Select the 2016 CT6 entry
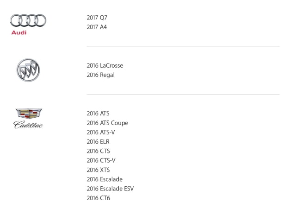The height and width of the screenshot is (215, 296). 99,198
